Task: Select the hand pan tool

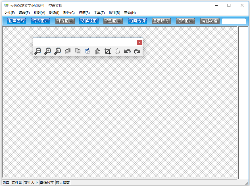Action: click(x=117, y=51)
